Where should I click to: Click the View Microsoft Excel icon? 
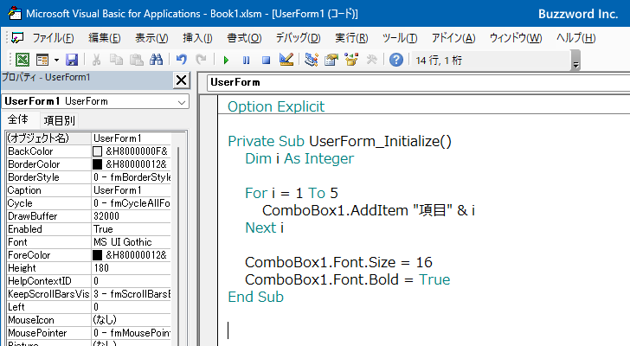pyautogui.click(x=22, y=60)
